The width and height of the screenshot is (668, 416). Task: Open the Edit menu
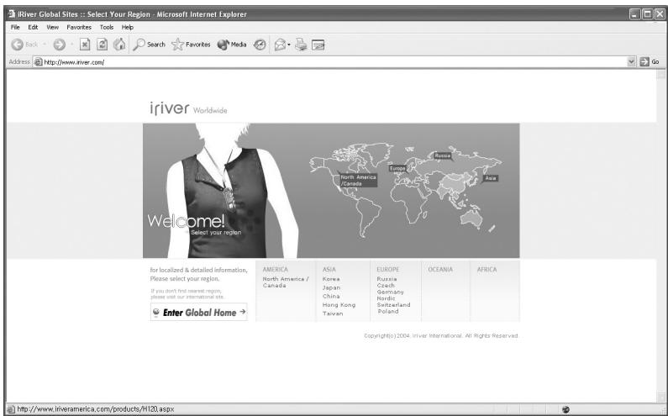[33, 27]
